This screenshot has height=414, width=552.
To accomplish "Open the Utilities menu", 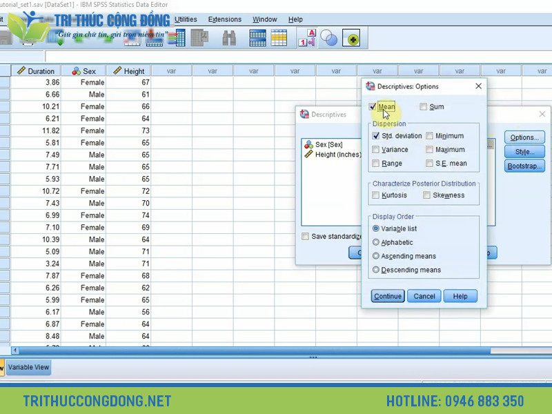I will 186,19.
